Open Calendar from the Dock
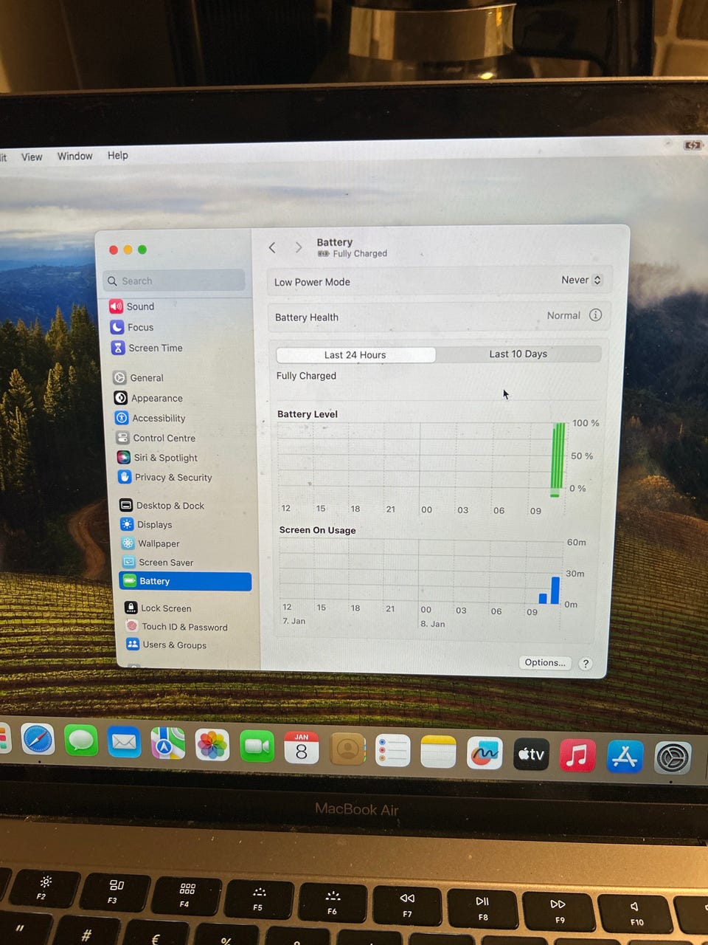708x945 pixels. (302, 748)
